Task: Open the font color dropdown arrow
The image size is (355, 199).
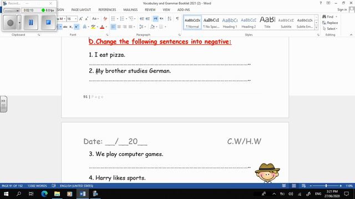Action: (106, 27)
